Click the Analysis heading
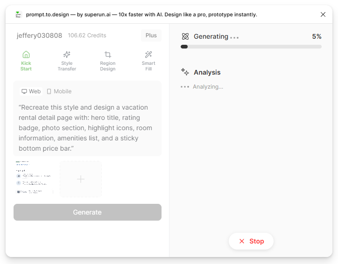 coord(207,72)
